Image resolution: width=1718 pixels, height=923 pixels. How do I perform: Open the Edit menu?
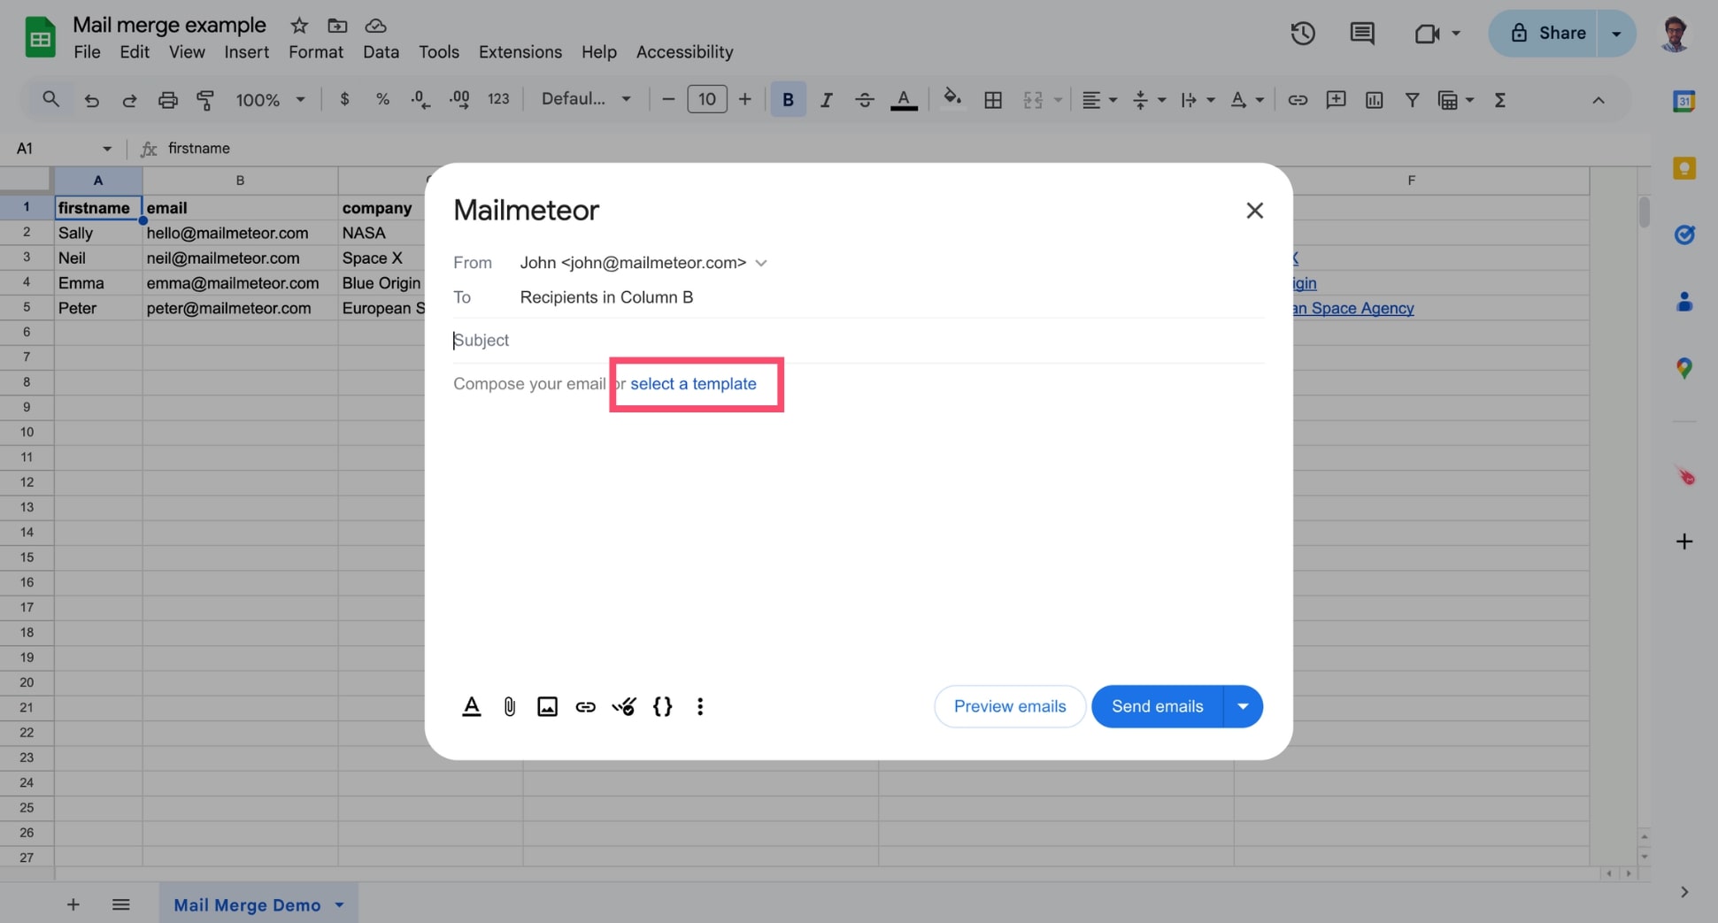(135, 52)
